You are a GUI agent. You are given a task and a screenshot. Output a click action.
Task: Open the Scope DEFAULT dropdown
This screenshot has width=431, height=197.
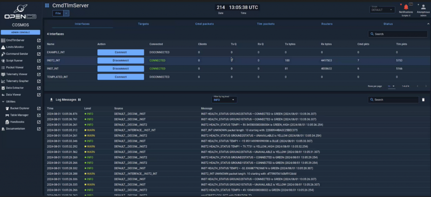[x=382, y=9]
